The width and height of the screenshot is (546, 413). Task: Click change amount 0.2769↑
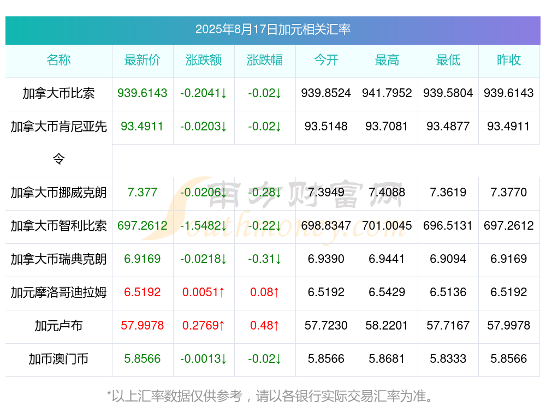coord(204,326)
